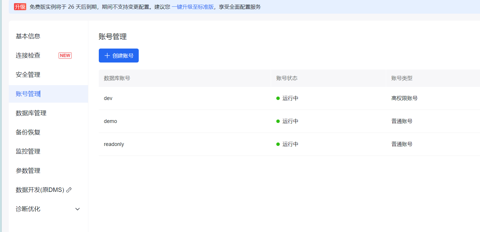Click the red 升级 upgrade badge
The height and width of the screenshot is (232, 480).
tap(20, 7)
